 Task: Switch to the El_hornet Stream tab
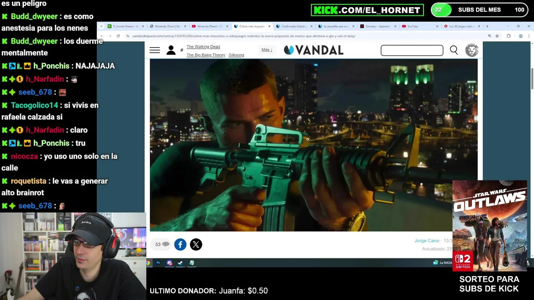(x=126, y=26)
